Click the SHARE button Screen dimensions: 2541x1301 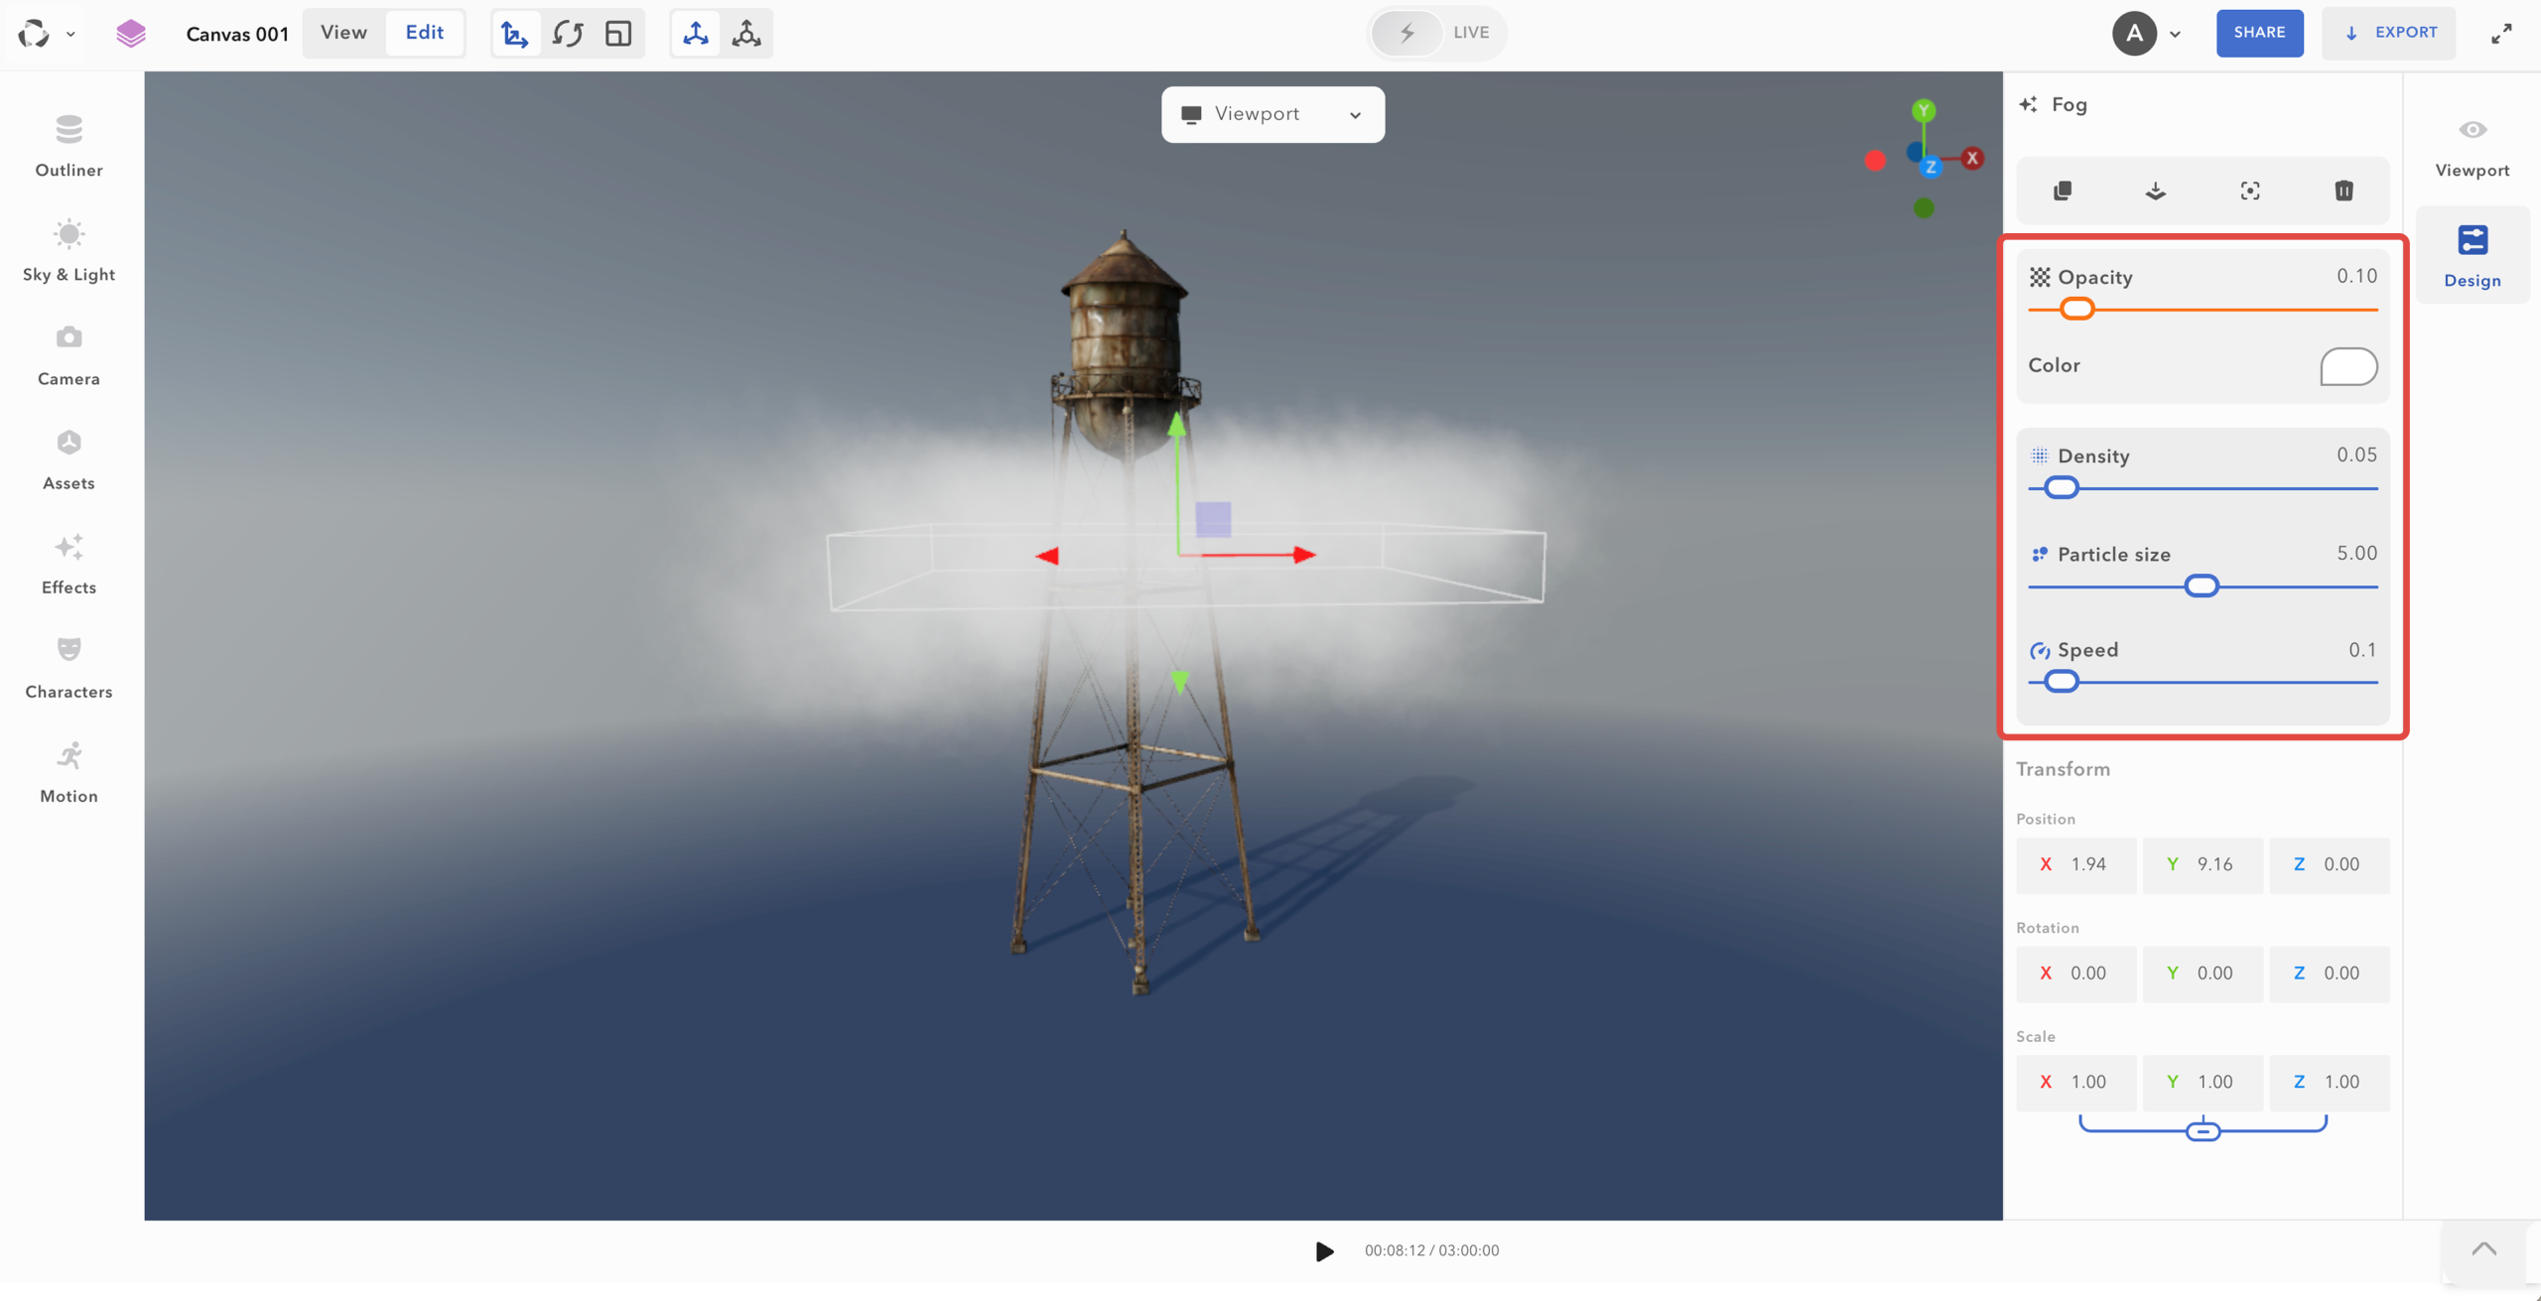tap(2259, 33)
